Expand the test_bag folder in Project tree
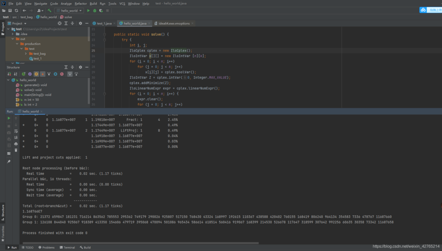The image size is (442, 251). (26, 54)
